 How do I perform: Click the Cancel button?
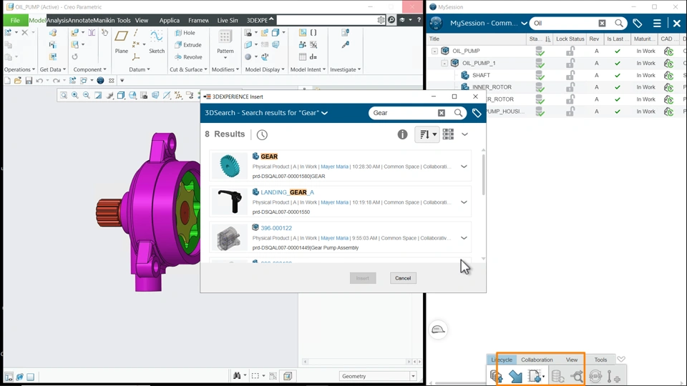(403, 278)
